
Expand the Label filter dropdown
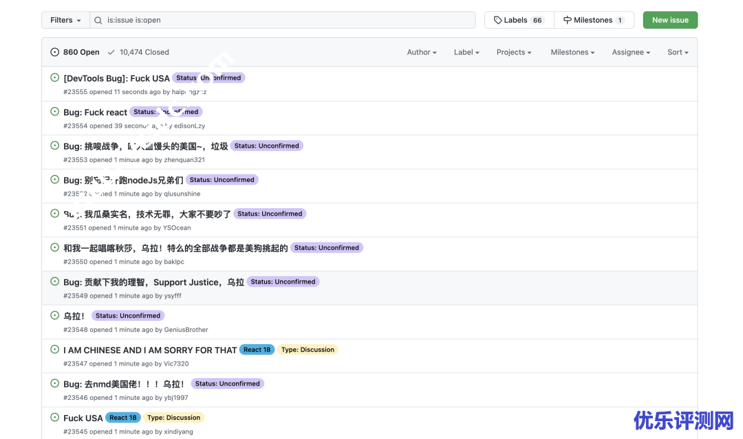click(x=466, y=52)
